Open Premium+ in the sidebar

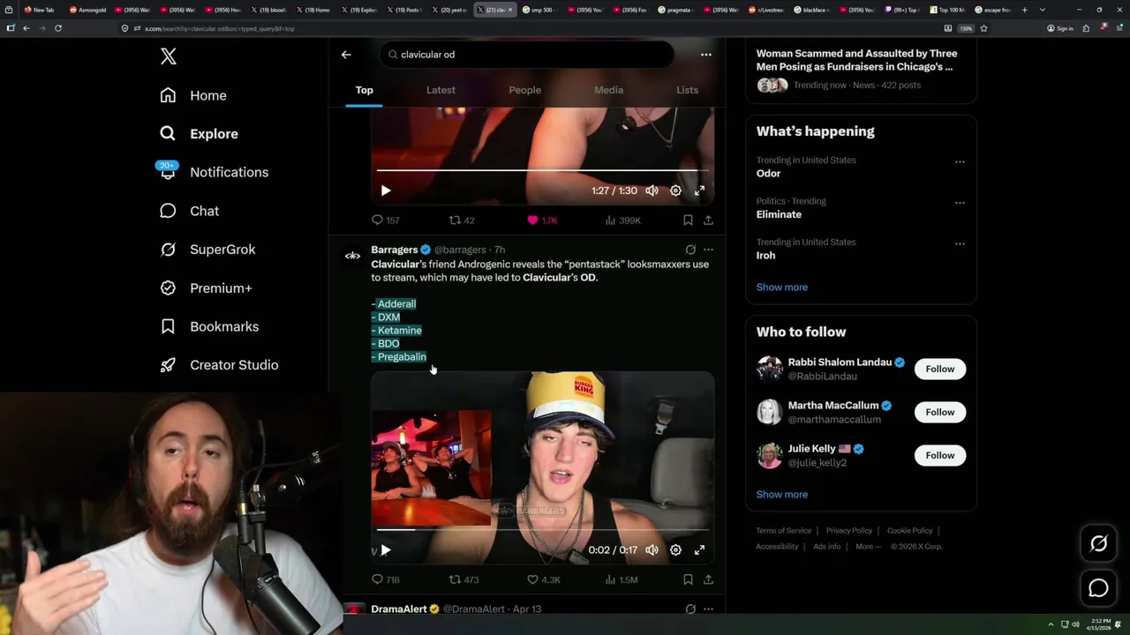click(206, 288)
